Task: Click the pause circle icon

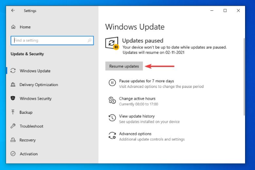Action: pos(112,83)
